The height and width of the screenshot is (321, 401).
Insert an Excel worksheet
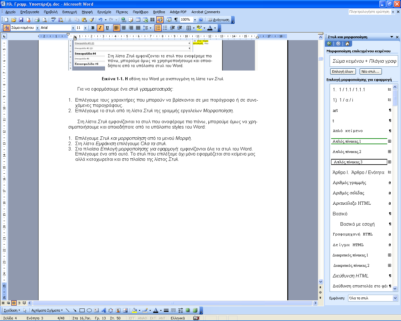(x=145, y=20)
